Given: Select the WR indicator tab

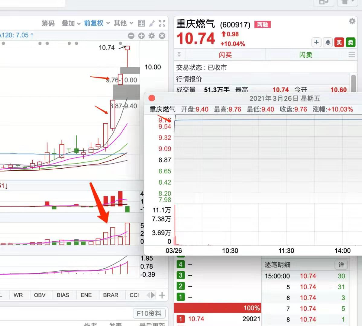Looking at the screenshot, I should click(18, 295).
